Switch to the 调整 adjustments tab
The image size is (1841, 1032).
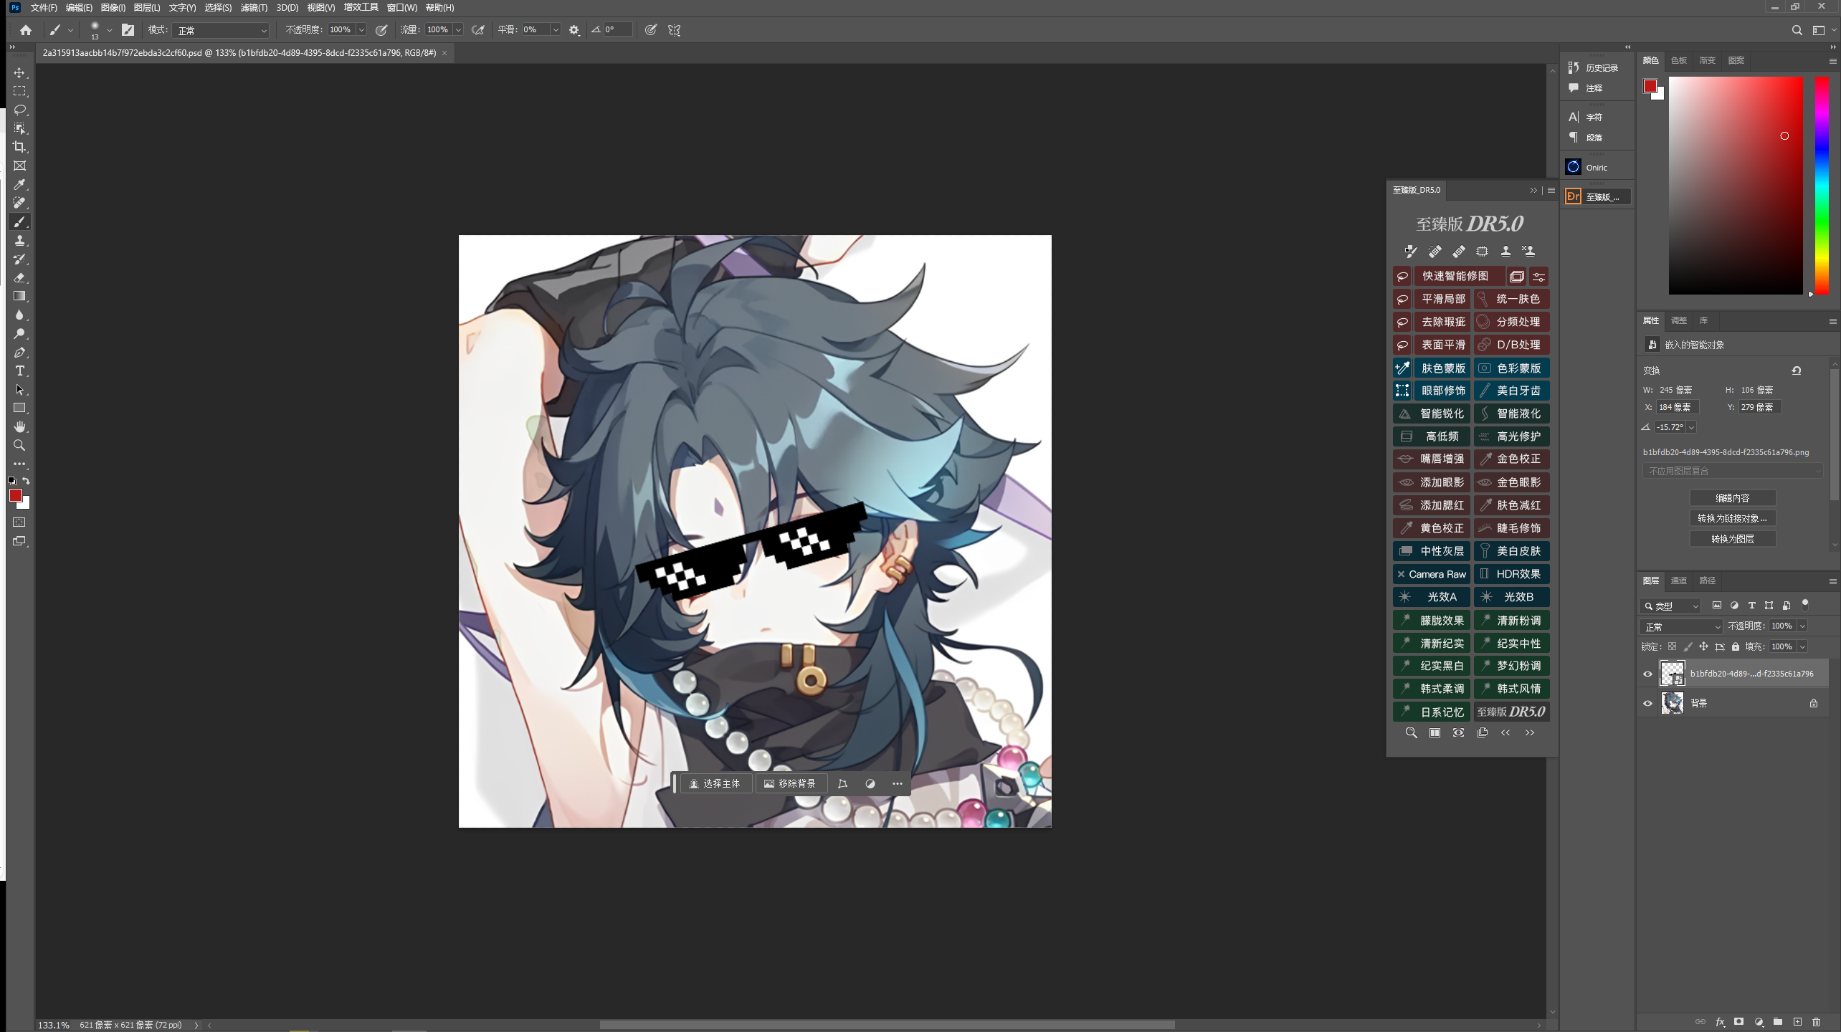coord(1679,320)
